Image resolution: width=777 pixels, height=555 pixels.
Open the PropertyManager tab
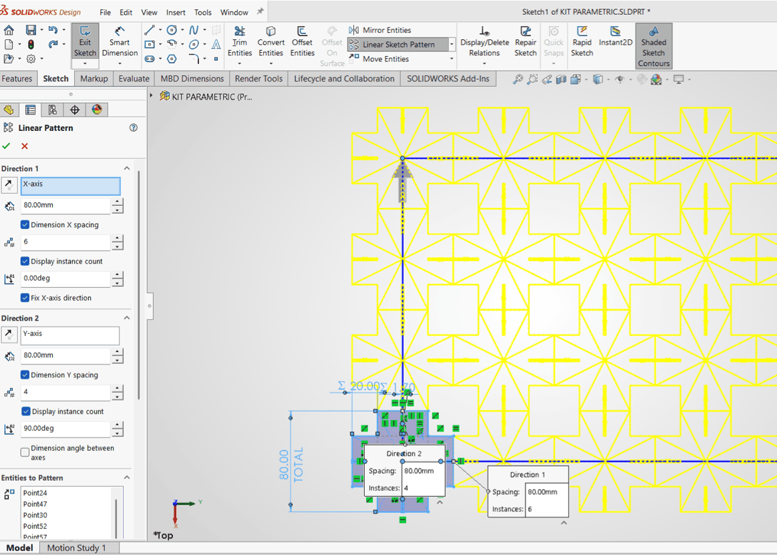point(30,110)
